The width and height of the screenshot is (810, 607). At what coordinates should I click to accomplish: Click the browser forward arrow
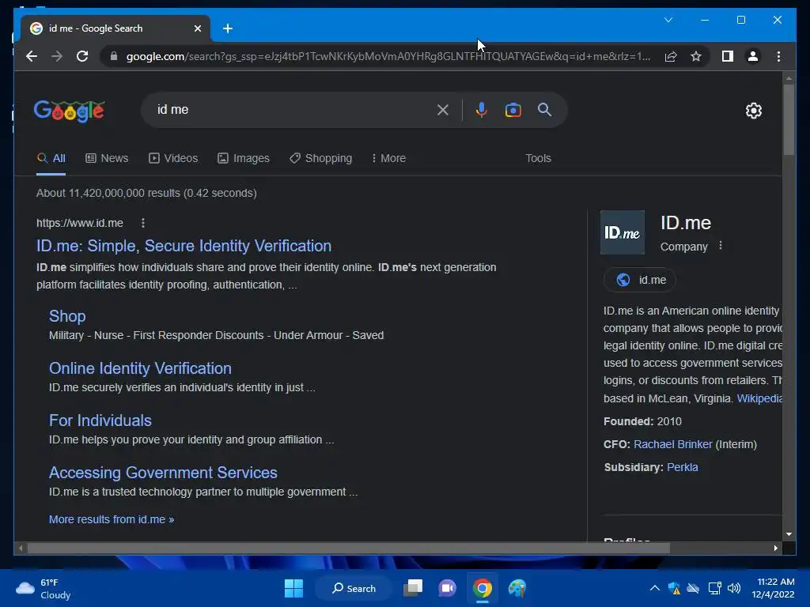57,56
